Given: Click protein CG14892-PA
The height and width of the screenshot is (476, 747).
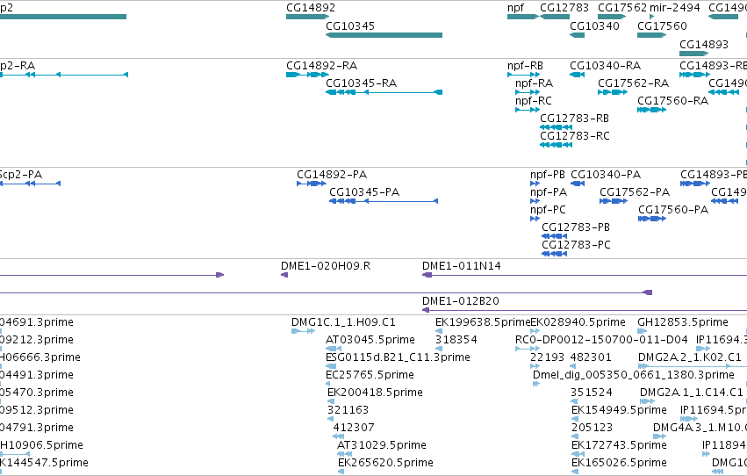Looking at the screenshot, I should 312,184.
